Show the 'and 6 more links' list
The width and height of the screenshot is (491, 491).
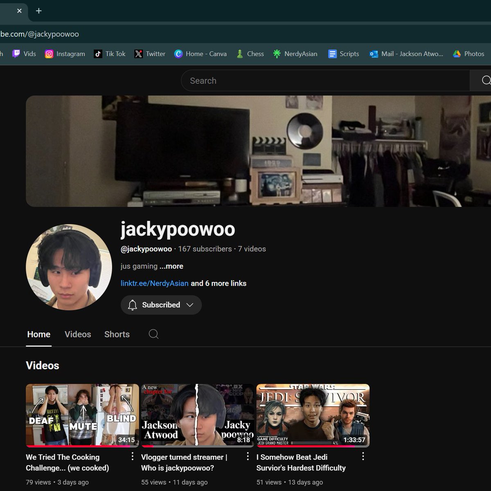[x=218, y=283]
